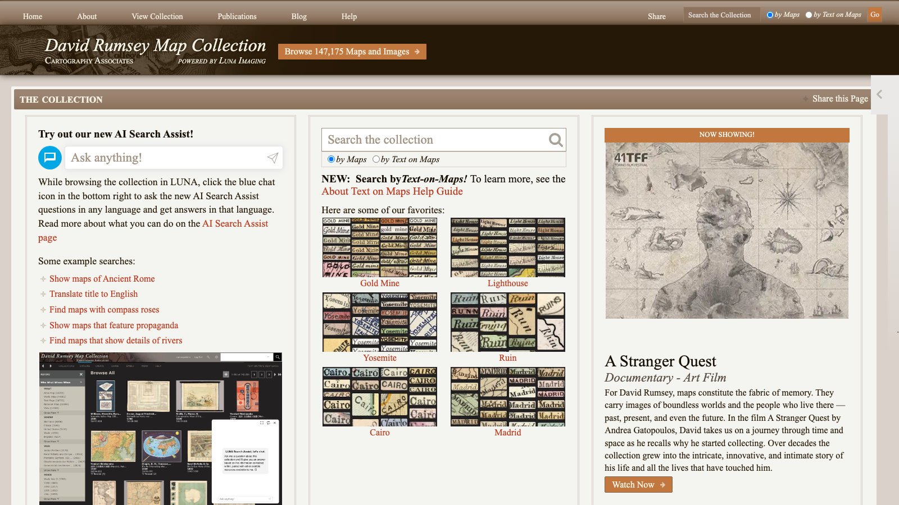The image size is (899, 505).
Task: Open the Help menu
Action: point(349,16)
